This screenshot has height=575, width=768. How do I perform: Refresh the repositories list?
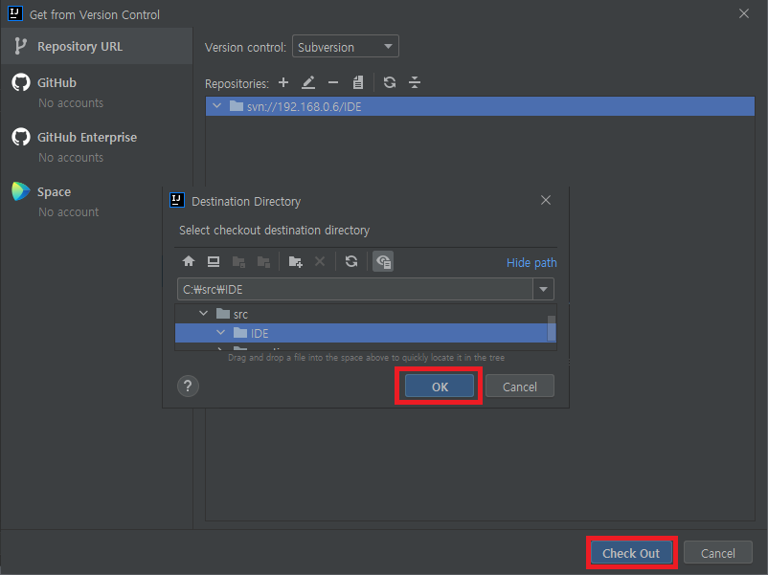pos(390,82)
